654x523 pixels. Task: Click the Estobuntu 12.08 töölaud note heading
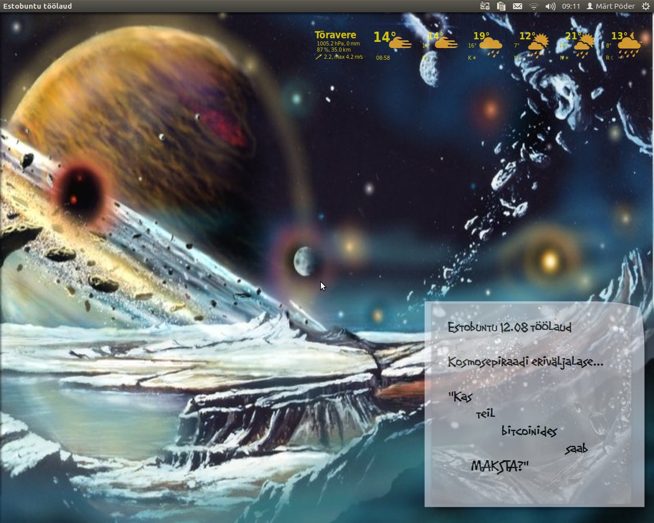(x=509, y=327)
